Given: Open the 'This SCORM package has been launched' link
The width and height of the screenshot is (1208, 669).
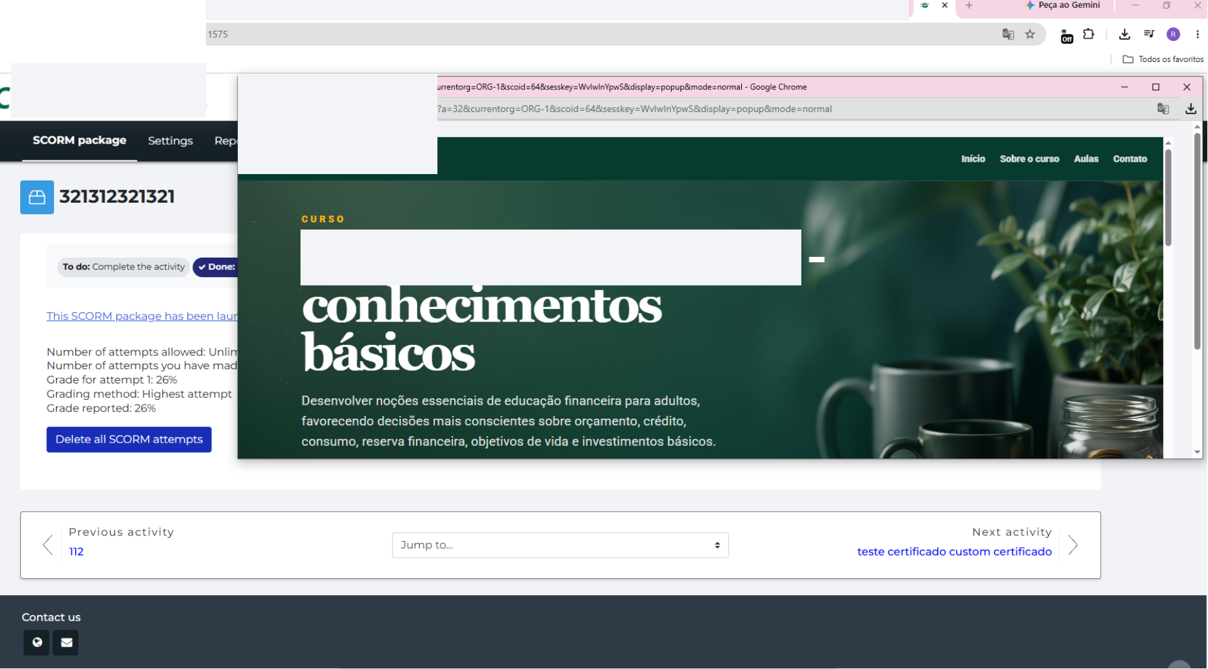Looking at the screenshot, I should point(142,316).
